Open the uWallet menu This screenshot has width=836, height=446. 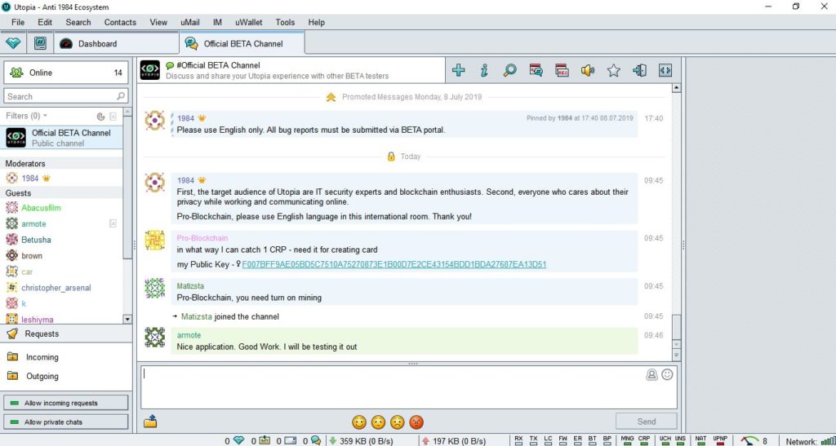[x=248, y=22]
